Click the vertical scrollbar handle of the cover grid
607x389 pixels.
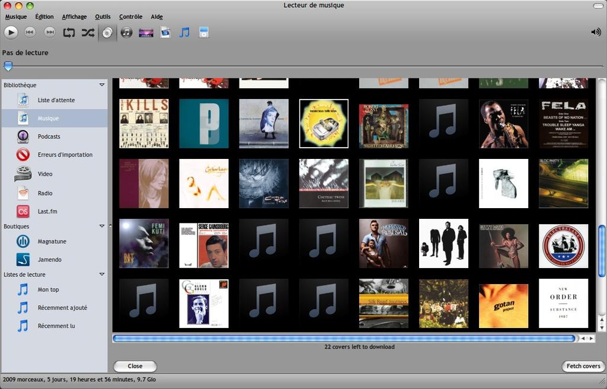[x=602, y=250]
